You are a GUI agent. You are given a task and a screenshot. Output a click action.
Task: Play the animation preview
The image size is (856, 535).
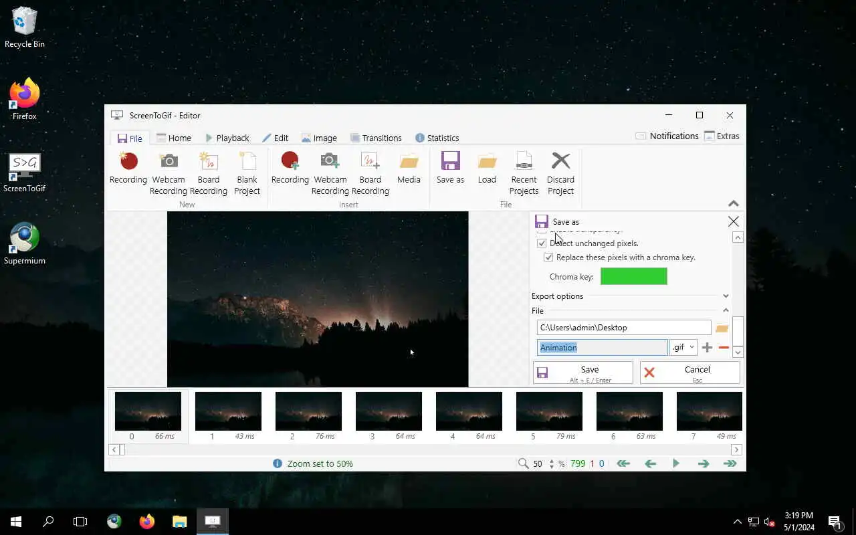coord(676,463)
